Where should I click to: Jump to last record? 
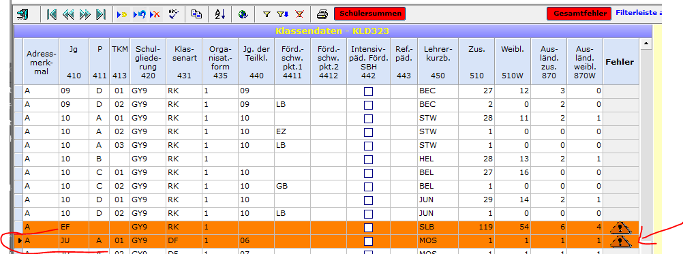[101, 14]
